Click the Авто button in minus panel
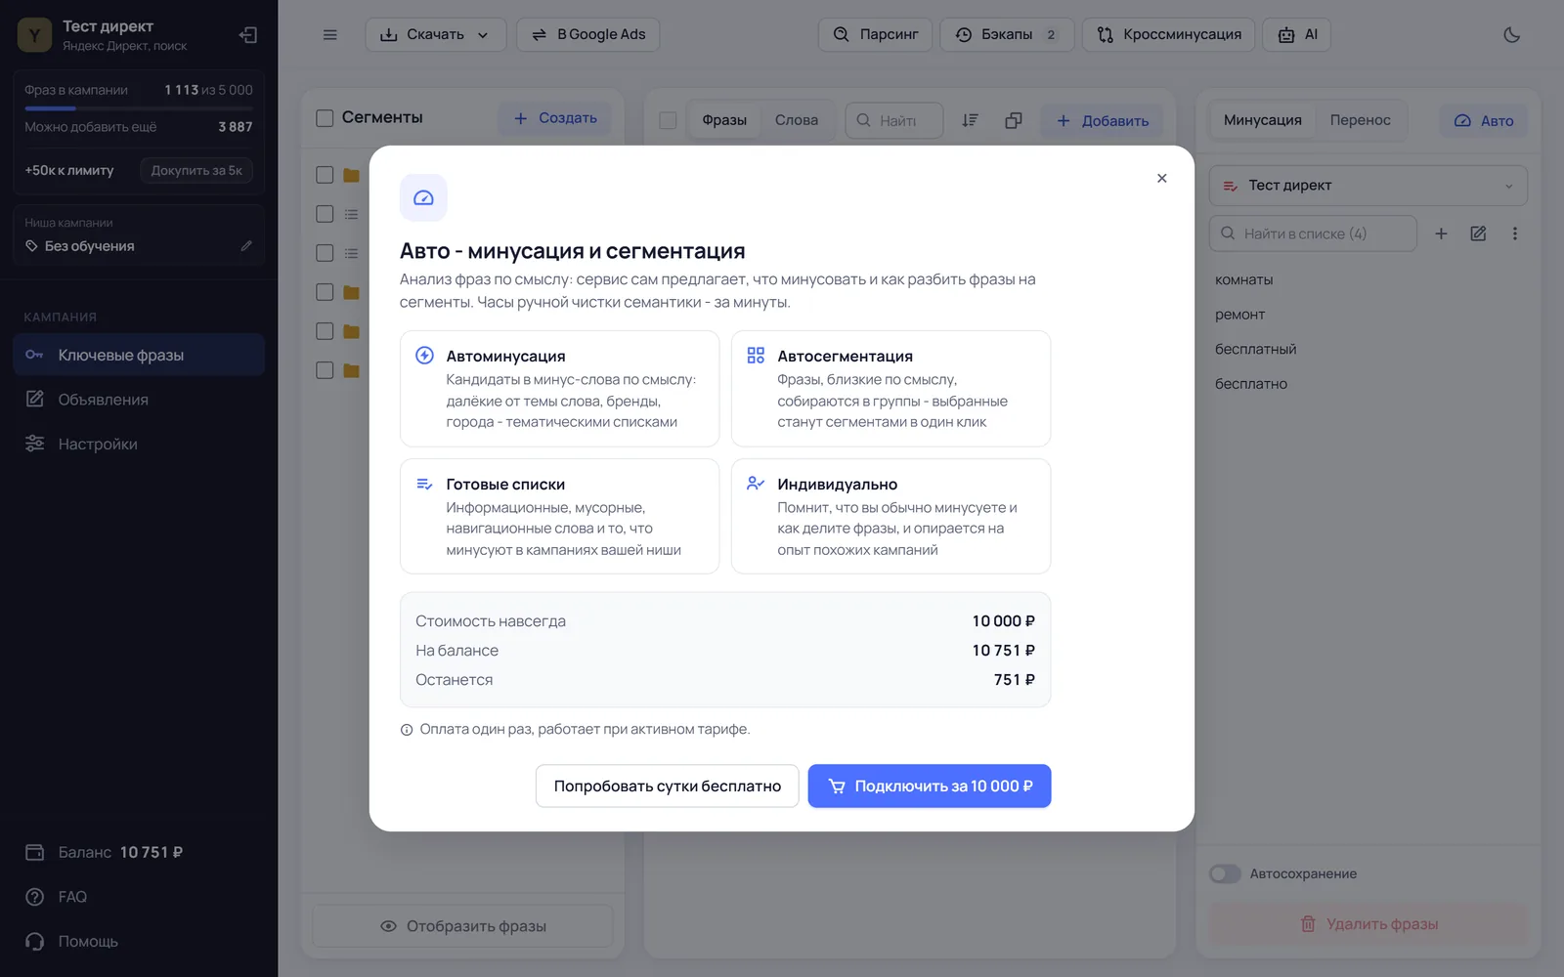 tap(1484, 121)
